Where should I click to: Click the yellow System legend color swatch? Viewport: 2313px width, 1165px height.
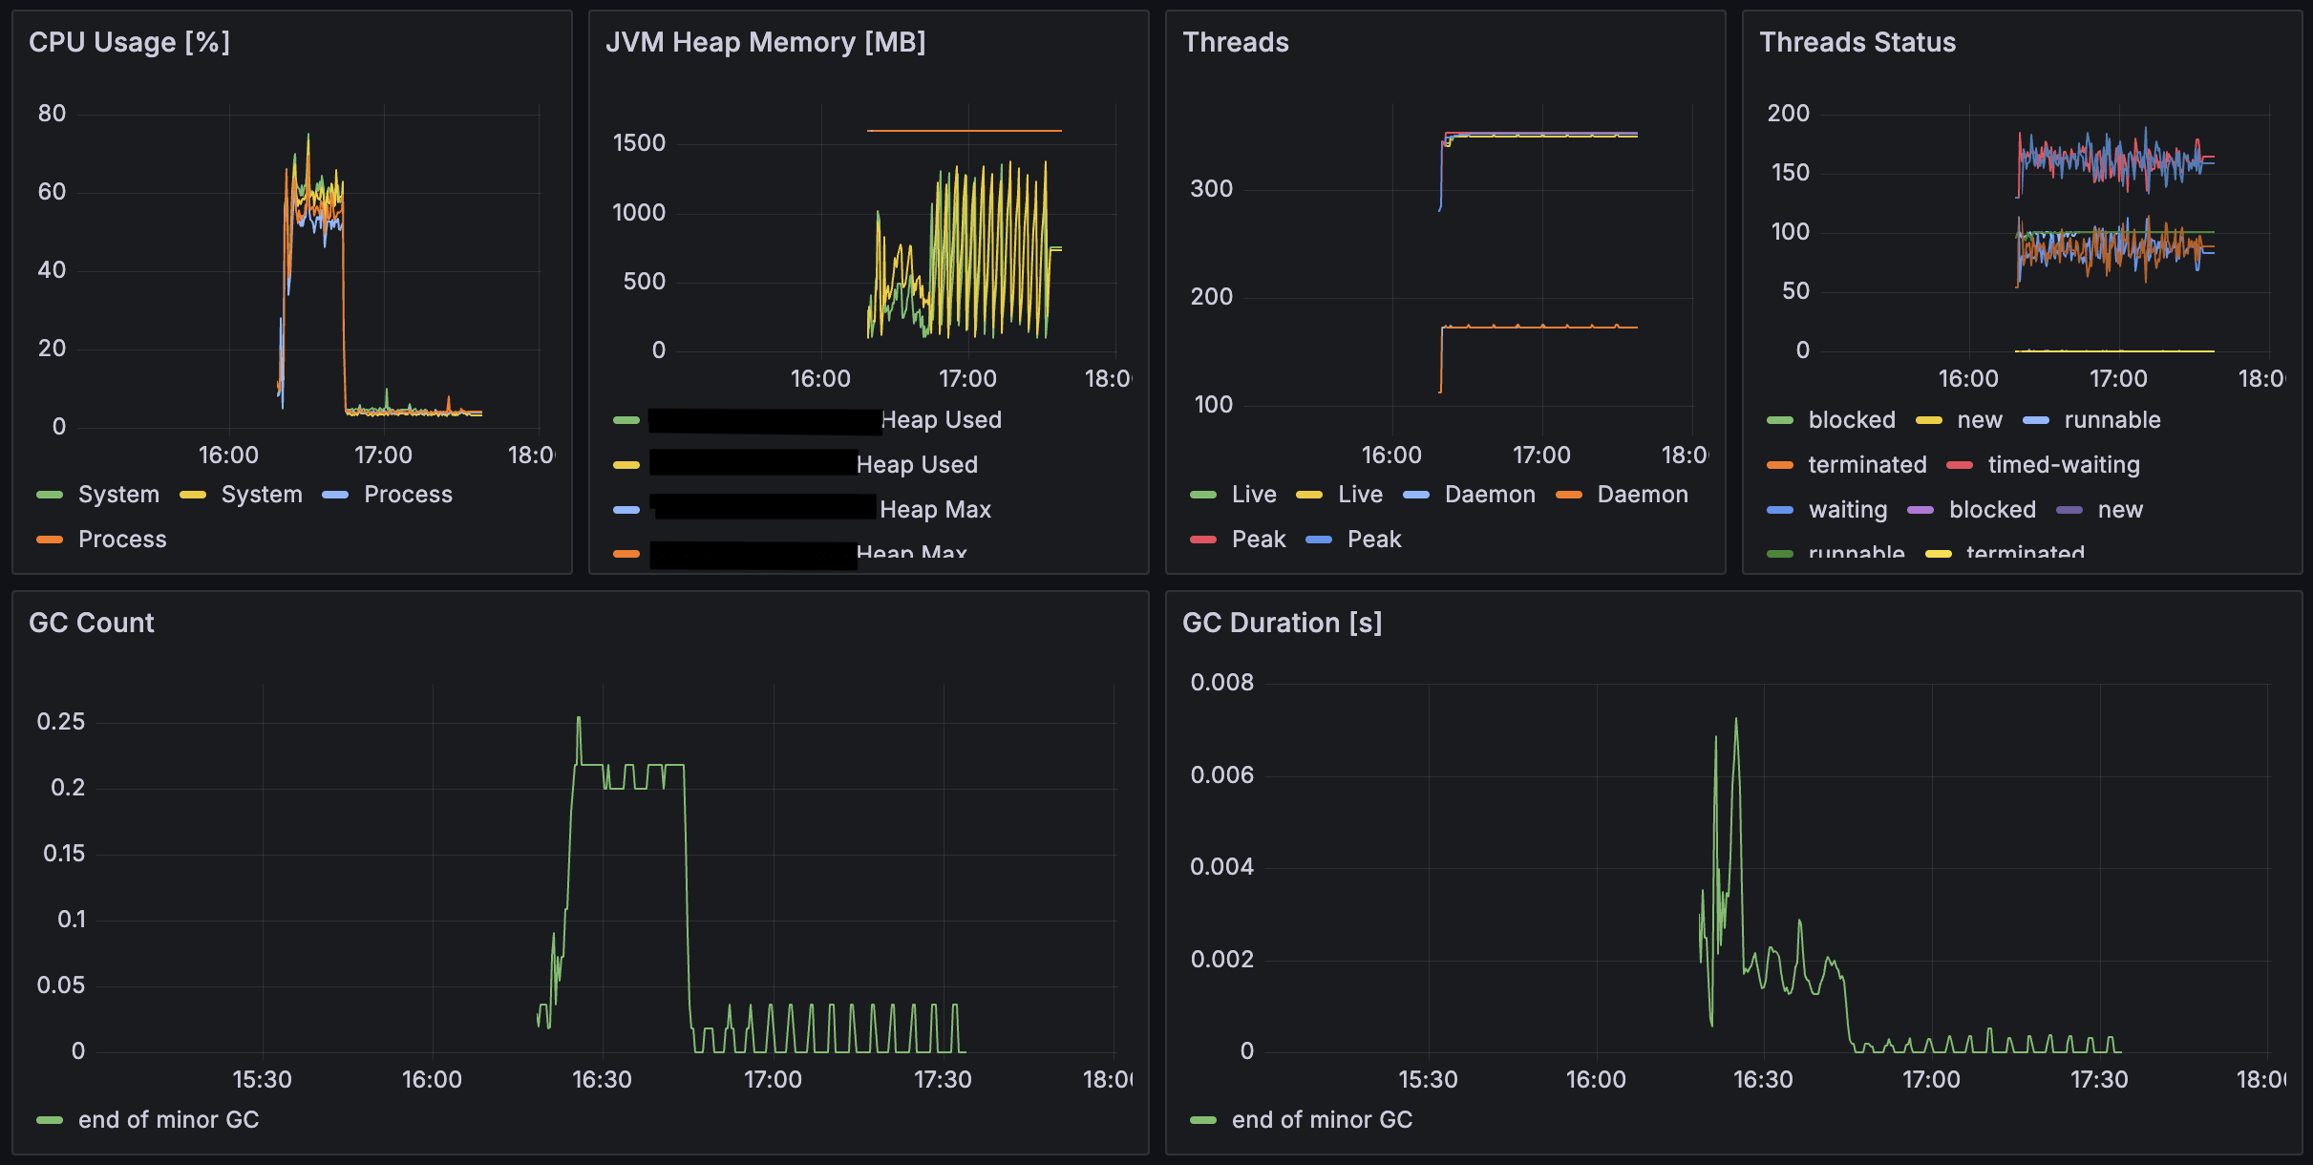tap(193, 495)
